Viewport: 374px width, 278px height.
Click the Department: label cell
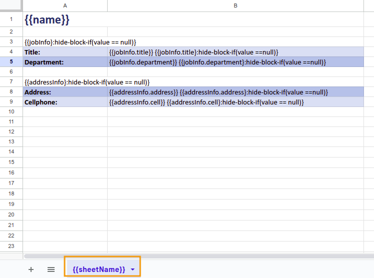[x=65, y=62]
